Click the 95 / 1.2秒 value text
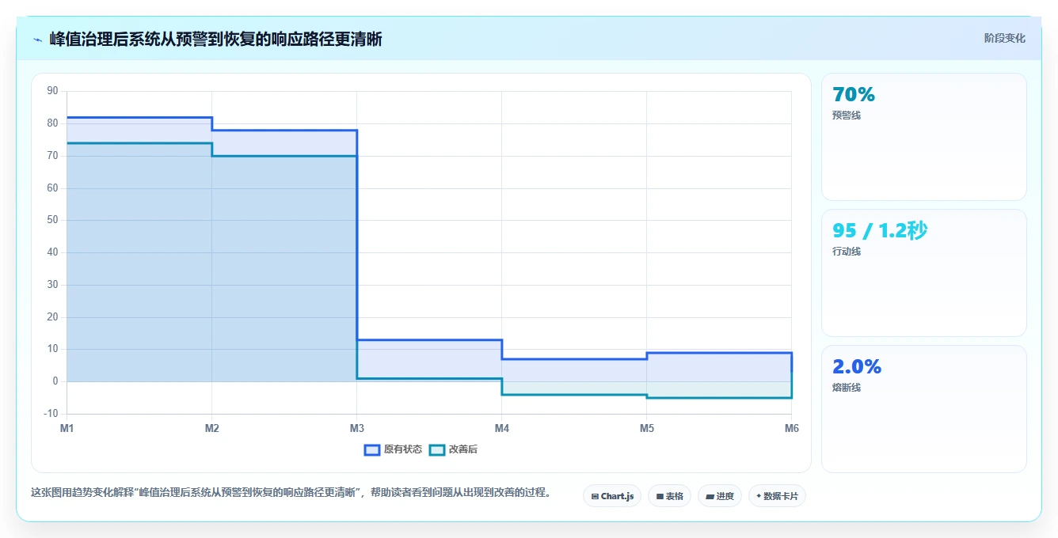The width and height of the screenshot is (1058, 538). 880,230
